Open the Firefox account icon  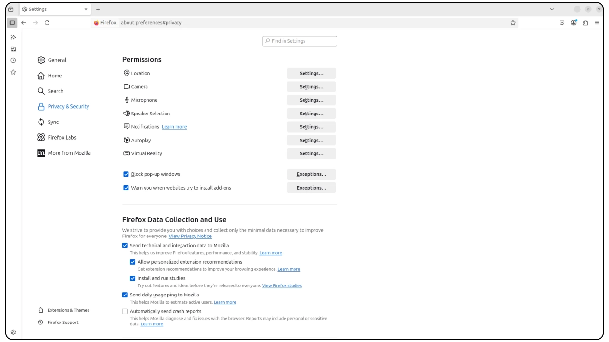click(x=574, y=22)
